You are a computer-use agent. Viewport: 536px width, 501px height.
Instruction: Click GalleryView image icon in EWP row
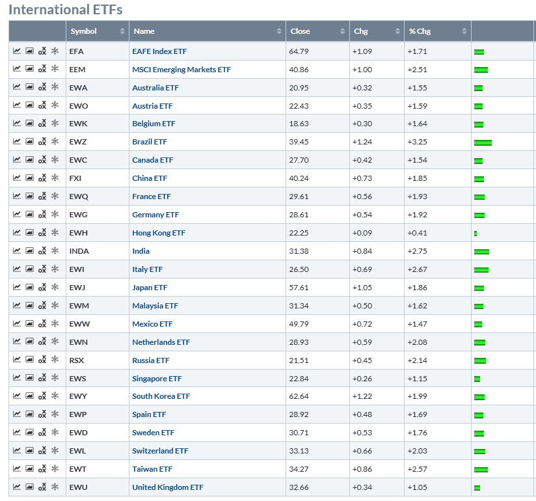pos(29,414)
